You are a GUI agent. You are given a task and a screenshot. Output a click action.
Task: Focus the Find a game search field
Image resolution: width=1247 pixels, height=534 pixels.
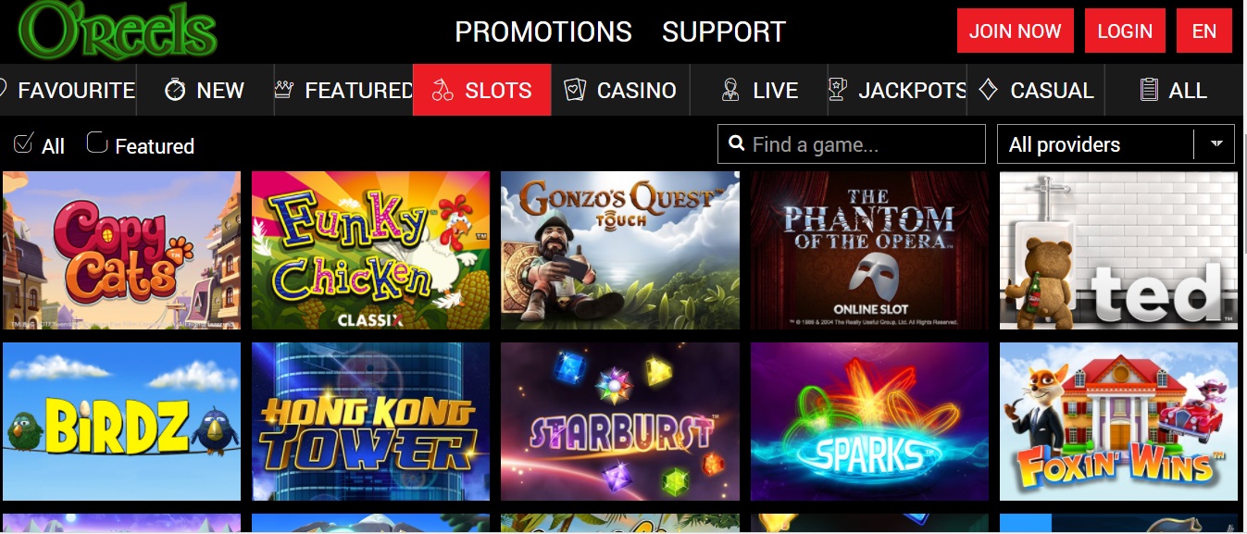coord(852,144)
